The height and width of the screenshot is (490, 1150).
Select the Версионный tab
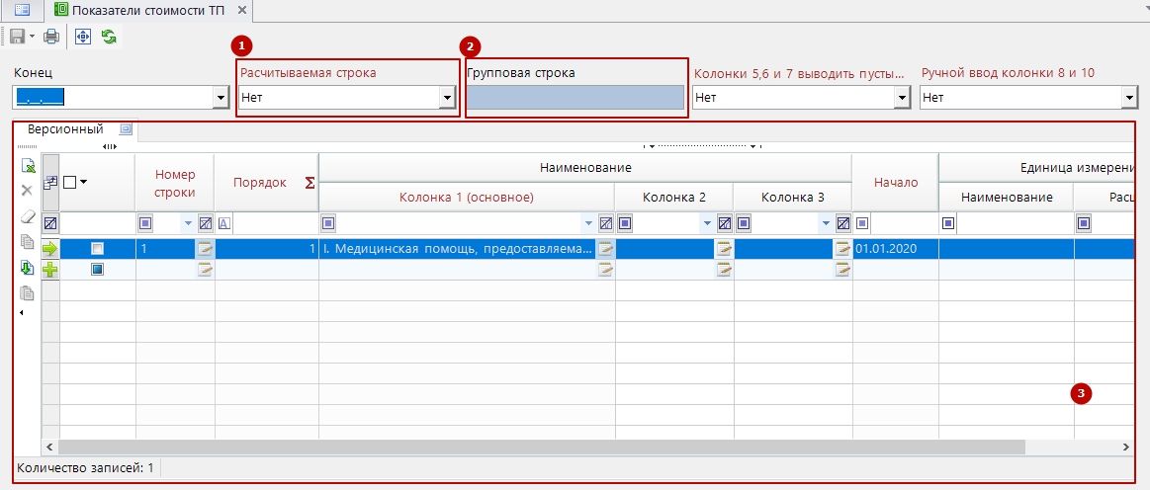[65, 129]
